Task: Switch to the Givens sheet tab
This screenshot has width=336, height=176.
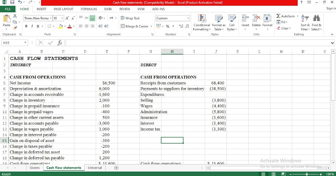Action: click(x=35, y=168)
